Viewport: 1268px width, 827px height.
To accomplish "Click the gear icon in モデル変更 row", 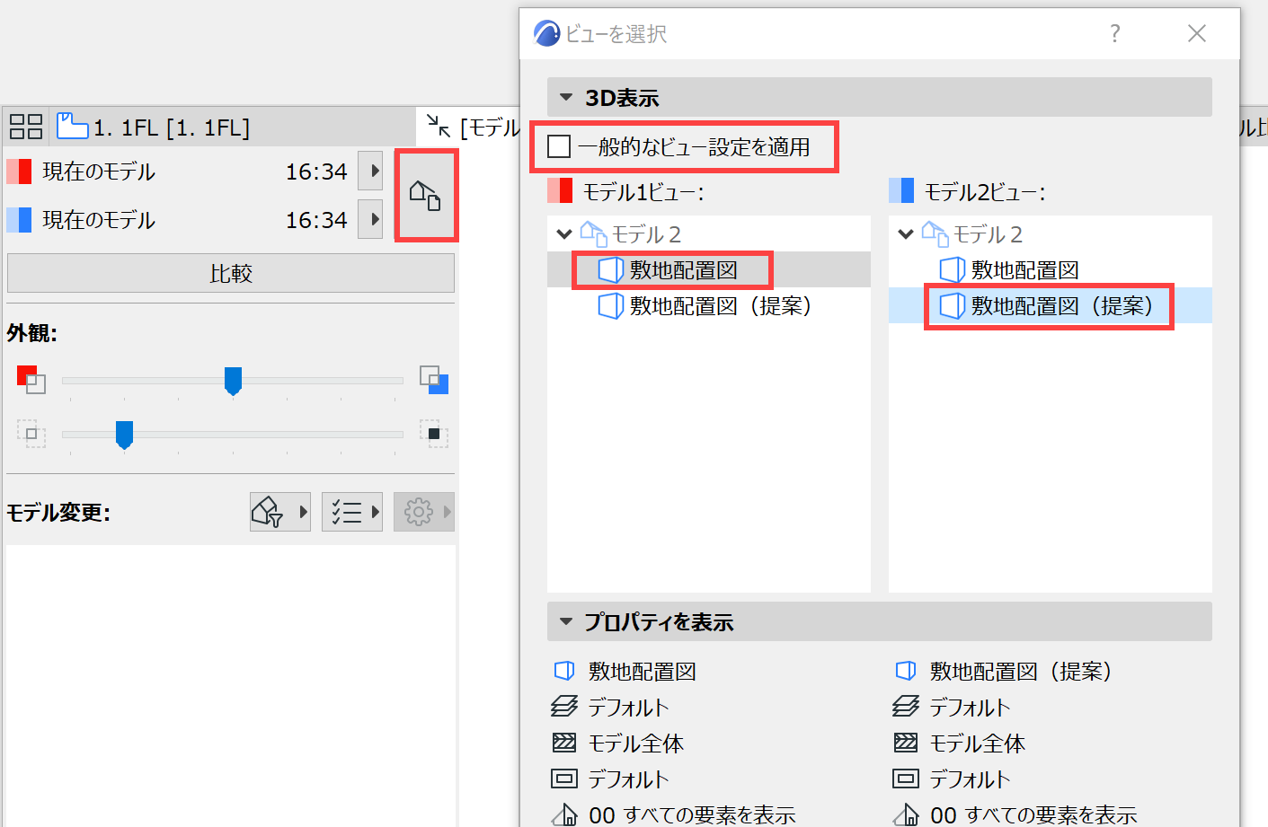I will (x=417, y=511).
